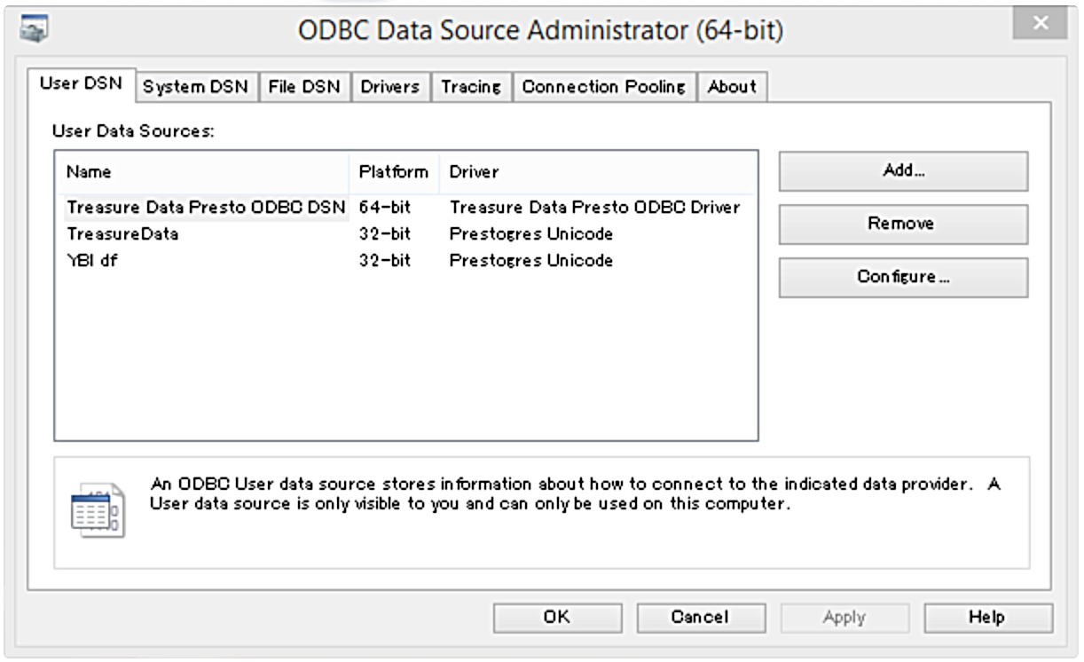Switch to the System DSN tab

click(196, 87)
